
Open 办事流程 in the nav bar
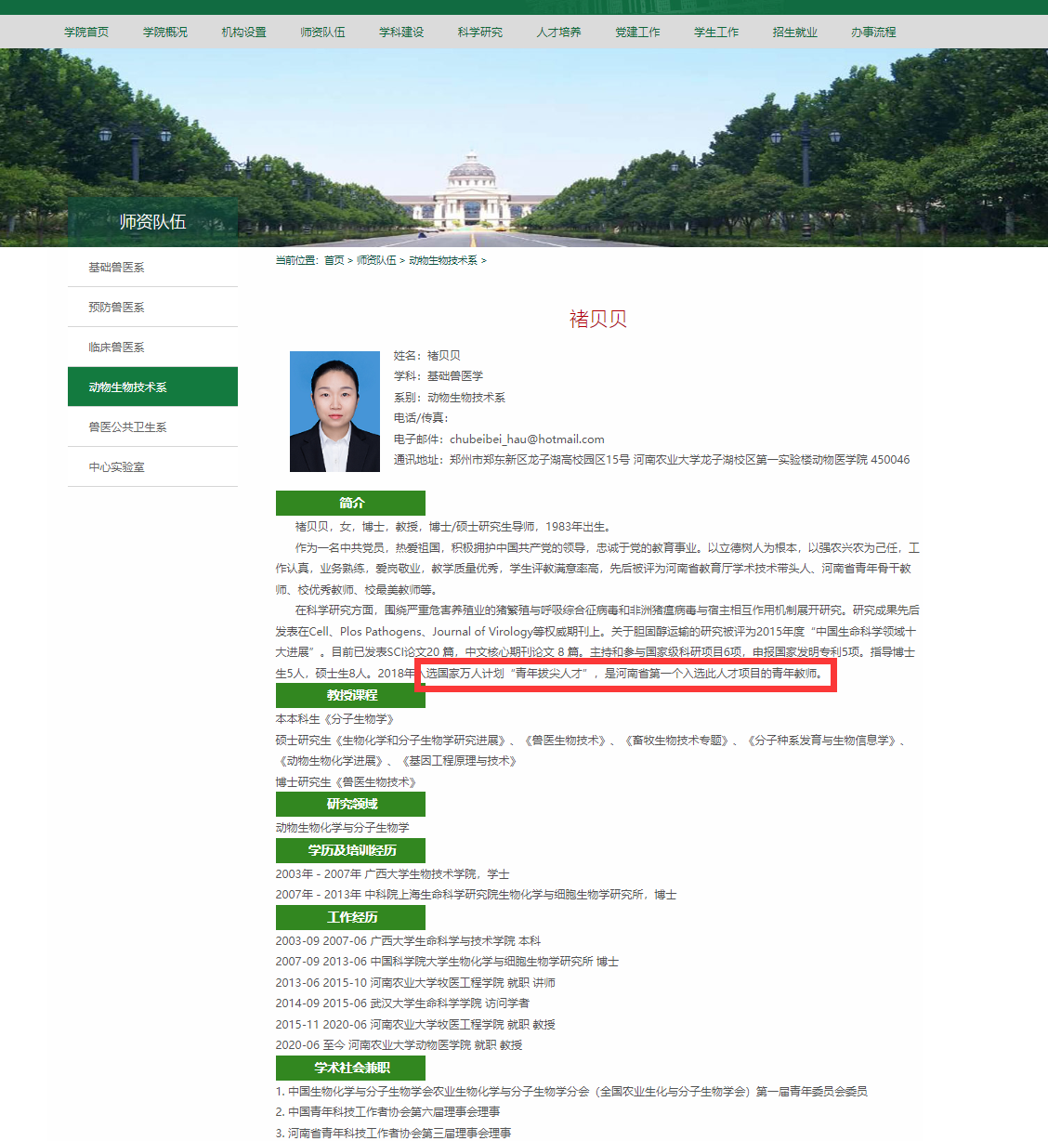873,32
